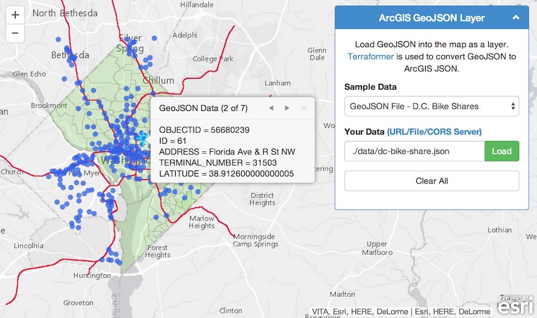Open the Terraformer link
The height and width of the screenshot is (318, 537).
(x=371, y=56)
